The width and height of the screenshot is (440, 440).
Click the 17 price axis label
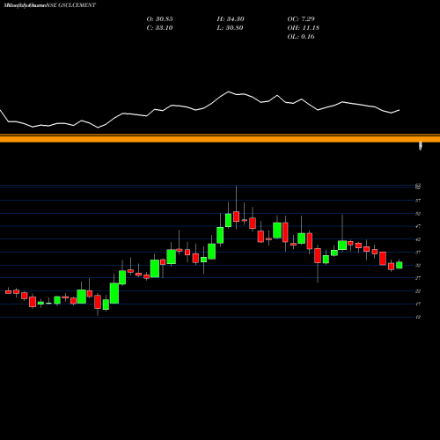pos(418,304)
